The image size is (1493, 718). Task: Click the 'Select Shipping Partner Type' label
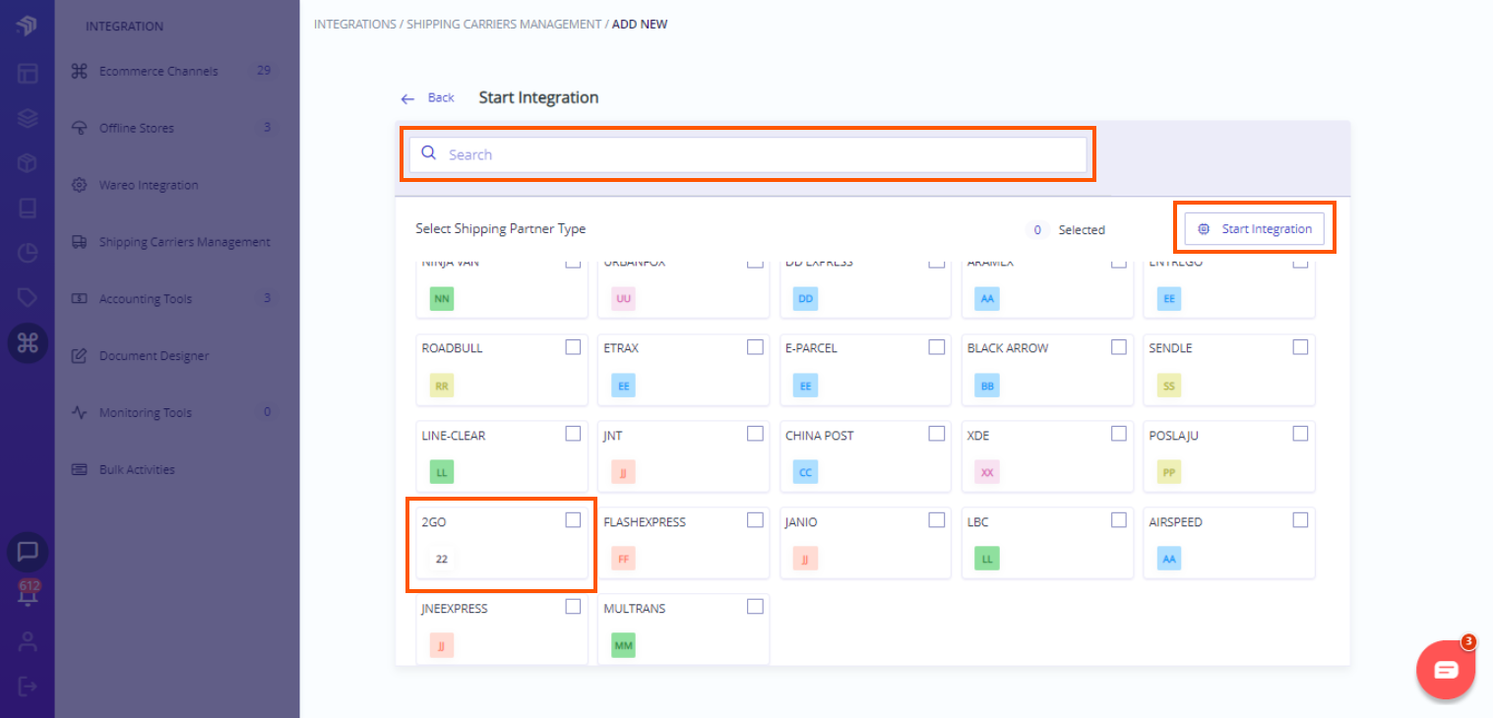tap(501, 228)
